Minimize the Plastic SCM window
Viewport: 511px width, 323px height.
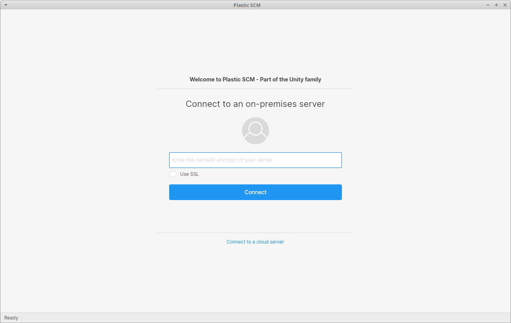(x=487, y=5)
